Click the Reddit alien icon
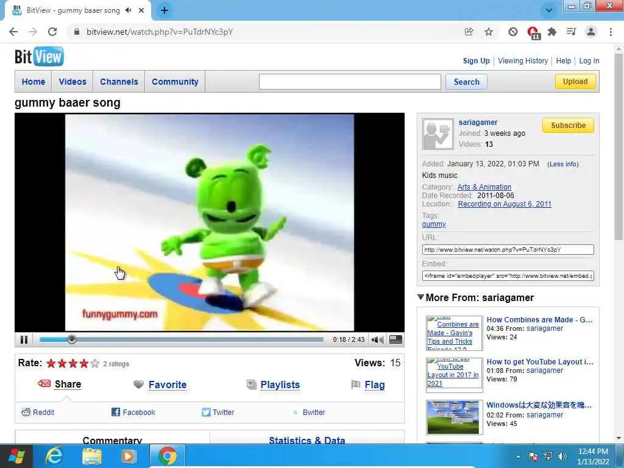The width and height of the screenshot is (624, 468). pos(26,413)
